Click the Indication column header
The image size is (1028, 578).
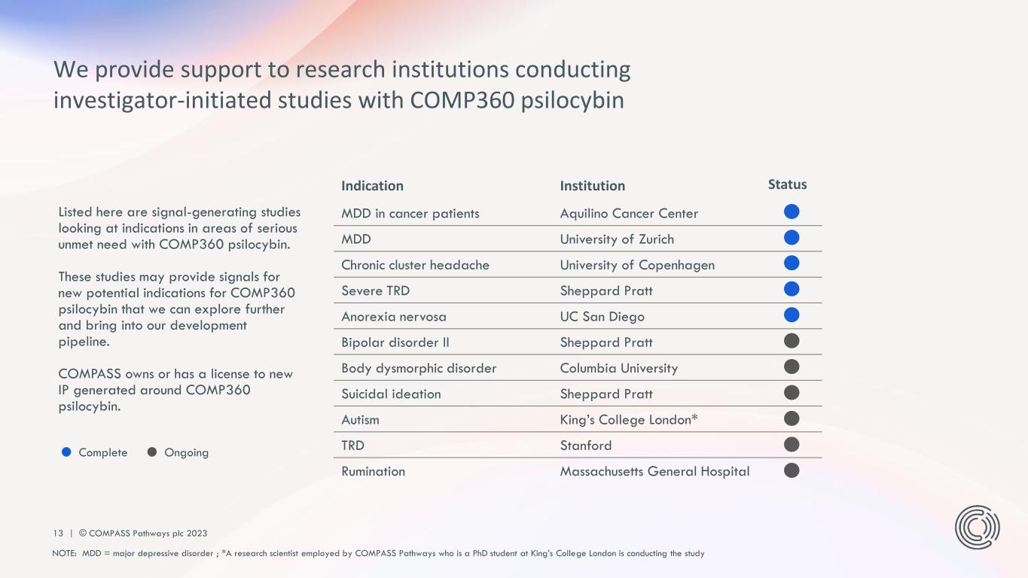(372, 186)
